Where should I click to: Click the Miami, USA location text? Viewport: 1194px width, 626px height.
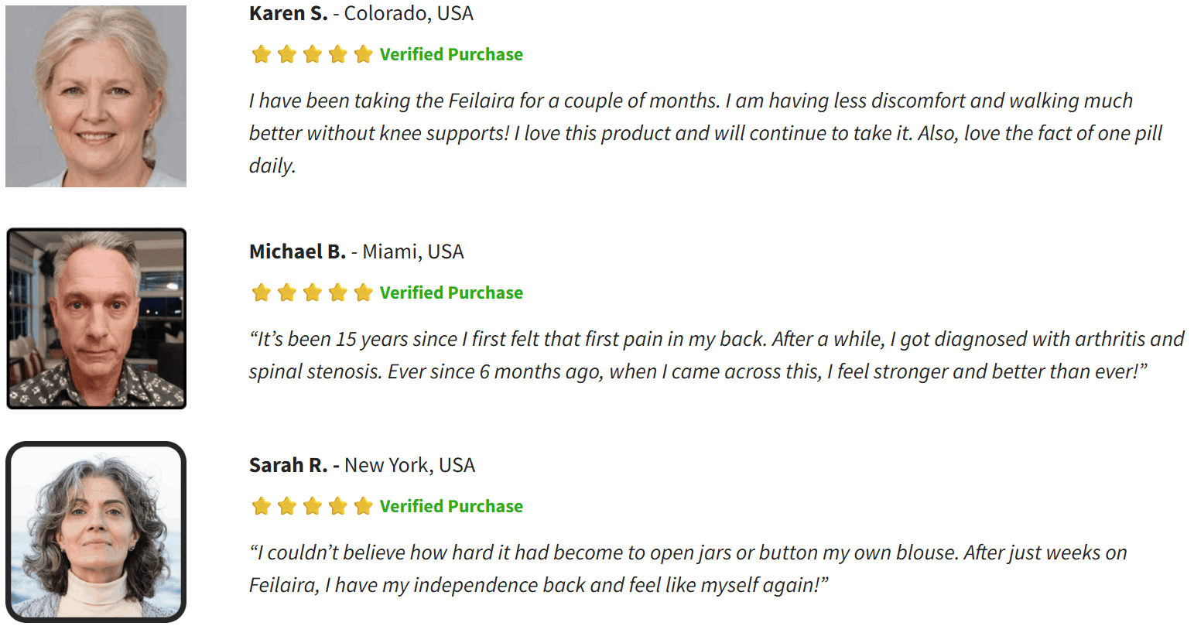coord(413,251)
